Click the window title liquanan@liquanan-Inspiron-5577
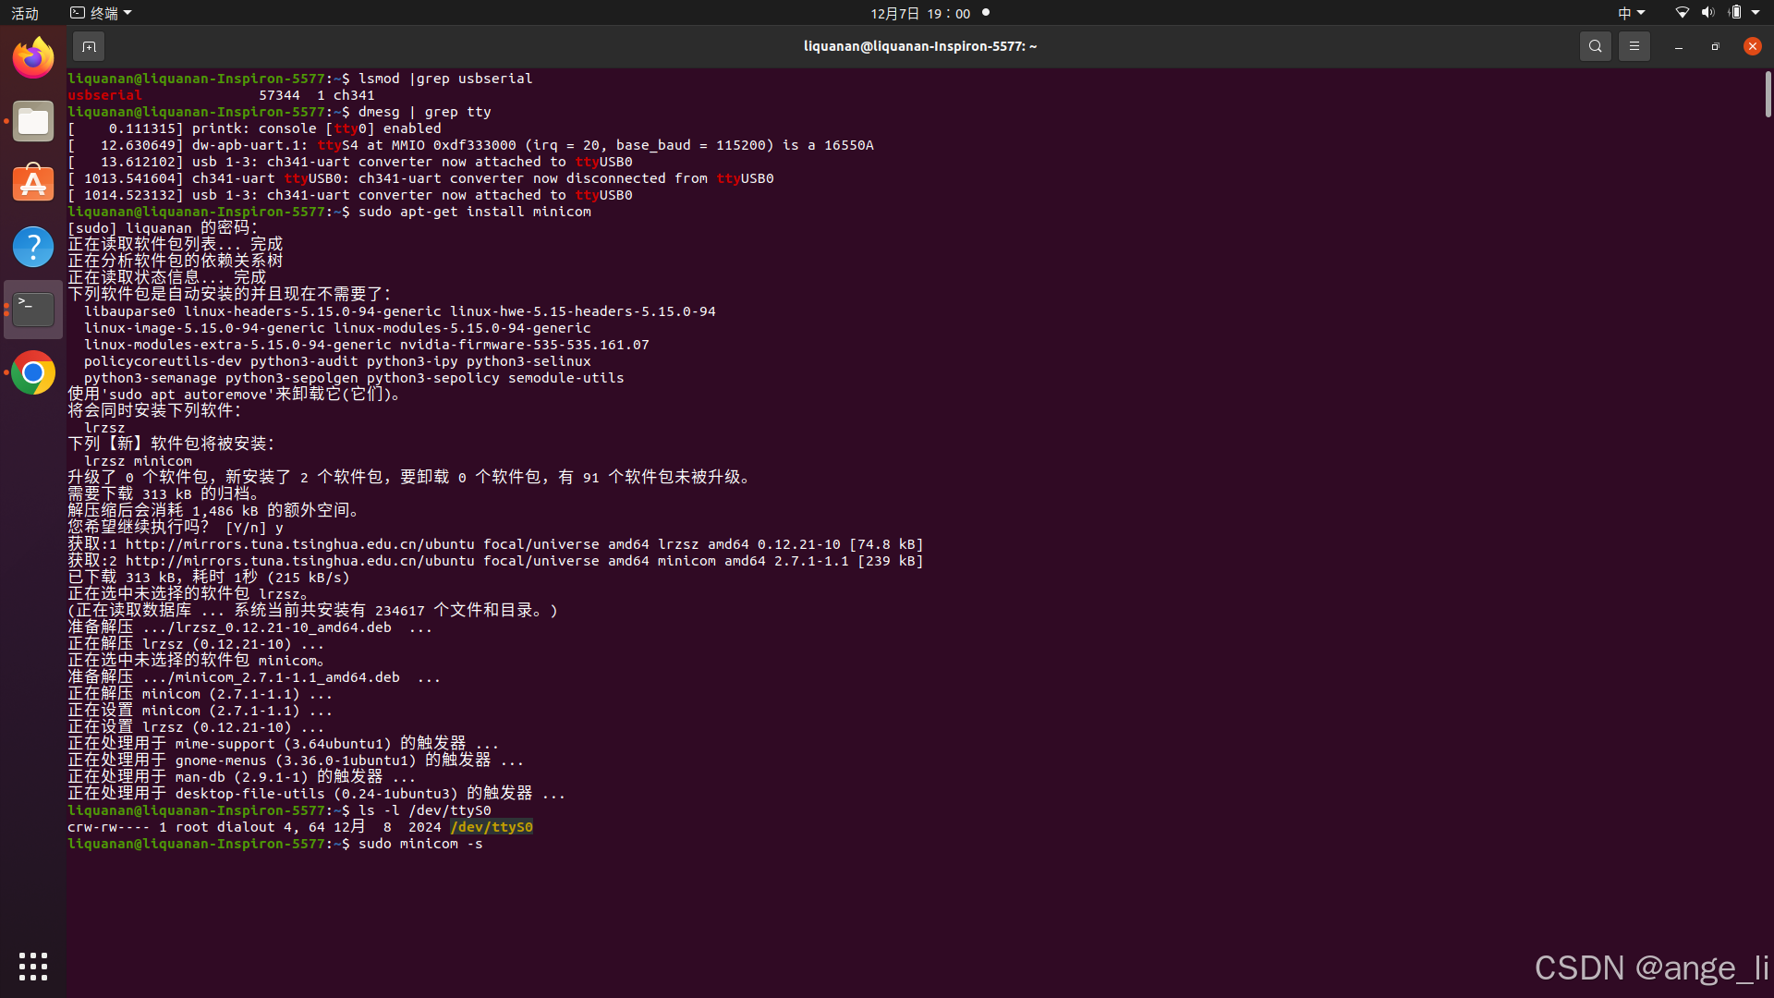 [920, 46]
